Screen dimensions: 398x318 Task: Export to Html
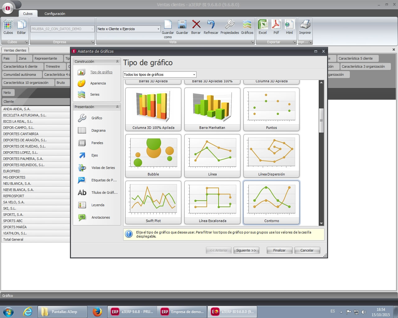coord(289,27)
